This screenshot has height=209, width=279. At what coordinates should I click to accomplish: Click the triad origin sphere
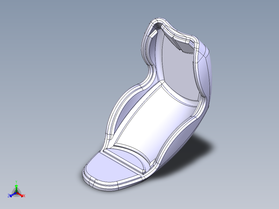16,192
